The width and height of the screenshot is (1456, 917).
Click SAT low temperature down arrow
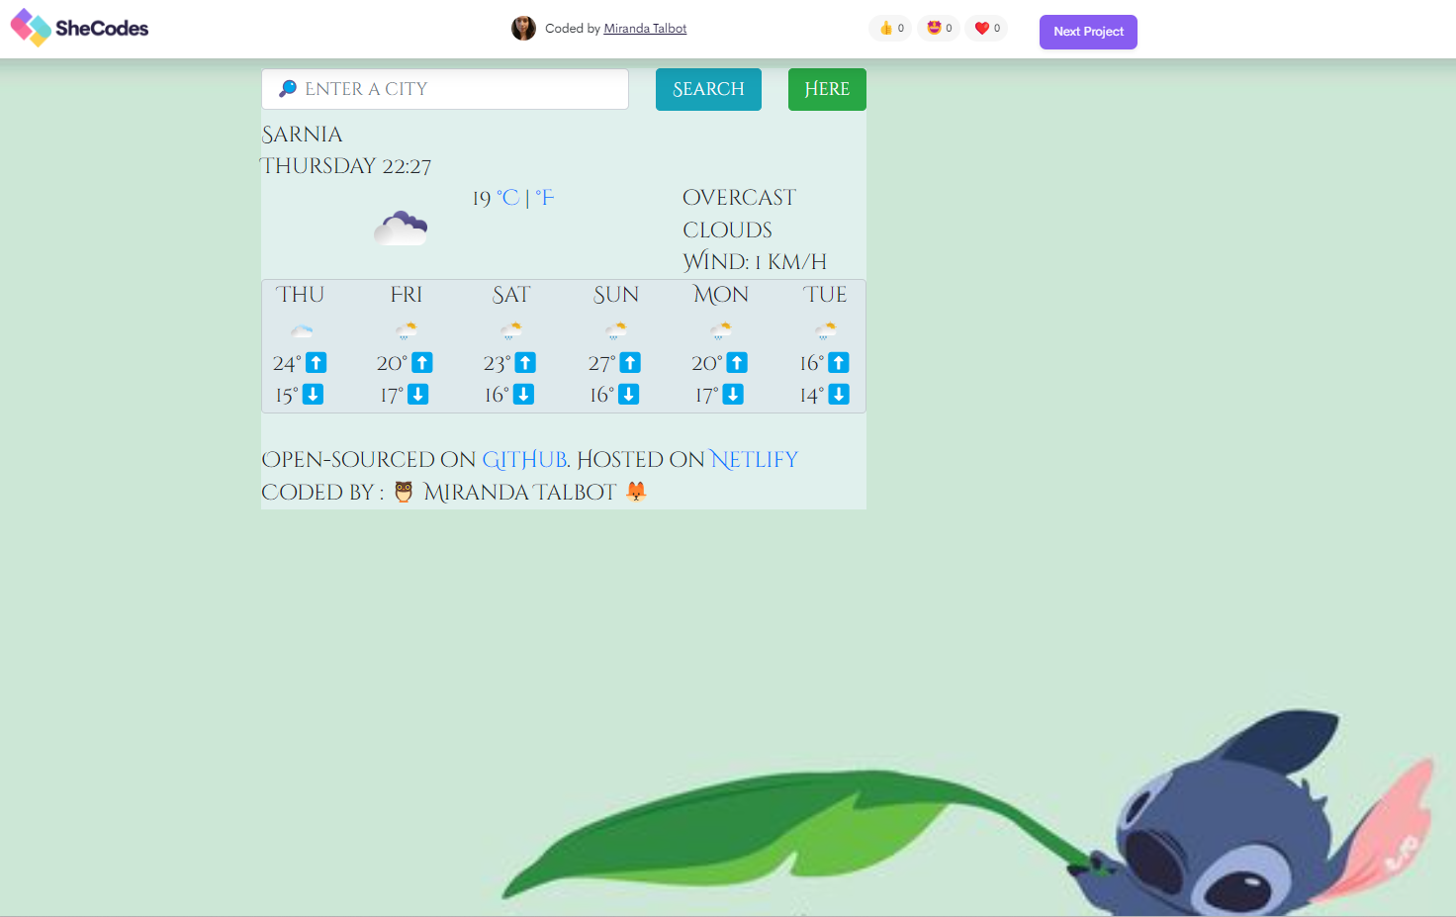524,395
